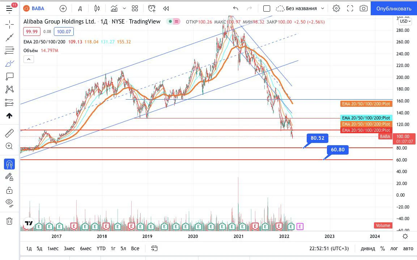Screen dimensions: 417x260
Task: Toggle magnet mode
Action: coord(9,164)
